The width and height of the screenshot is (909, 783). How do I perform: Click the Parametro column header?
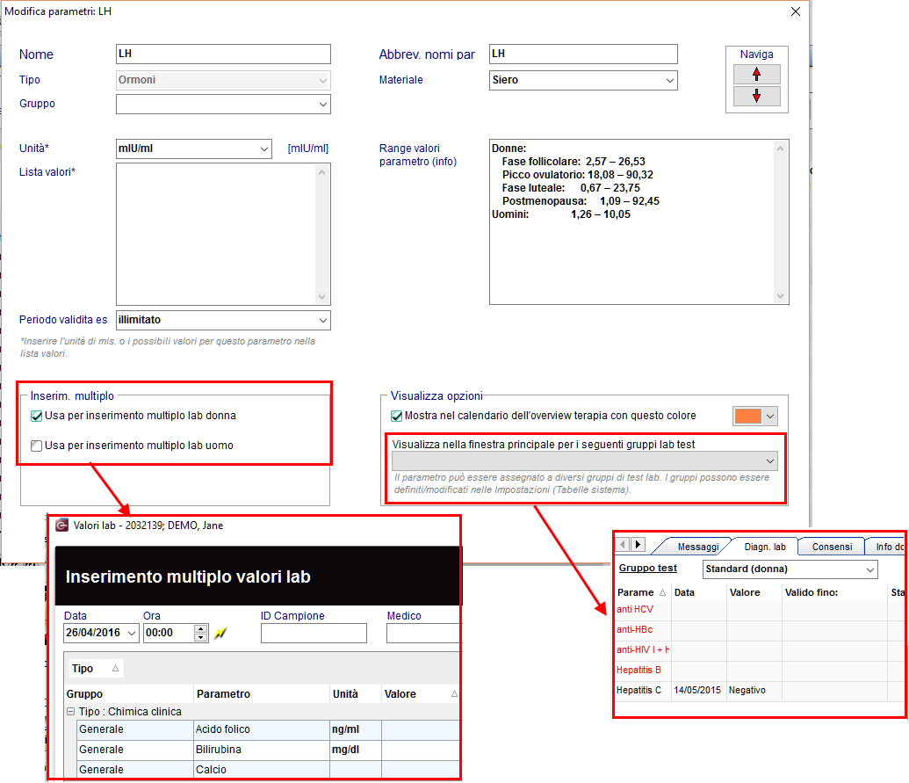click(x=261, y=693)
